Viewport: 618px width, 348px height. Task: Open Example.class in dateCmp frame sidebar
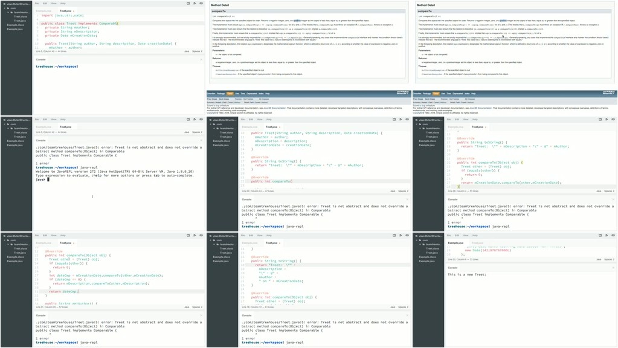pyautogui.click(x=15, y=257)
